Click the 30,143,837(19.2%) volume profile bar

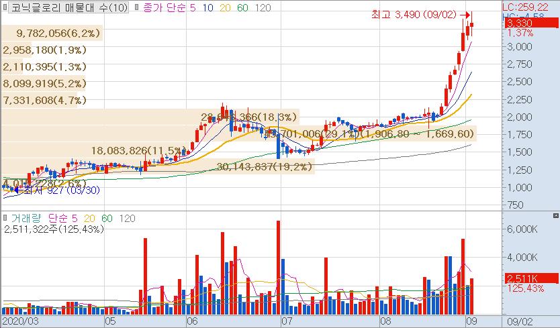158,166
